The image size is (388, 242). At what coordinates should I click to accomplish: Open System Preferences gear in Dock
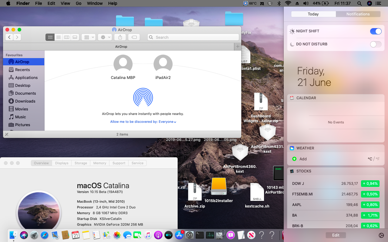click(189, 235)
